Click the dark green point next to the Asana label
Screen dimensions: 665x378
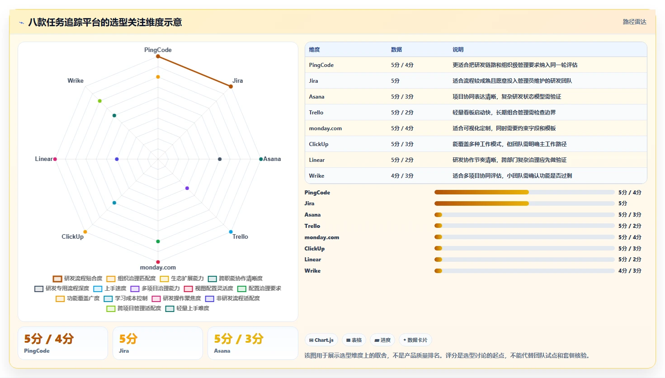[261, 159]
